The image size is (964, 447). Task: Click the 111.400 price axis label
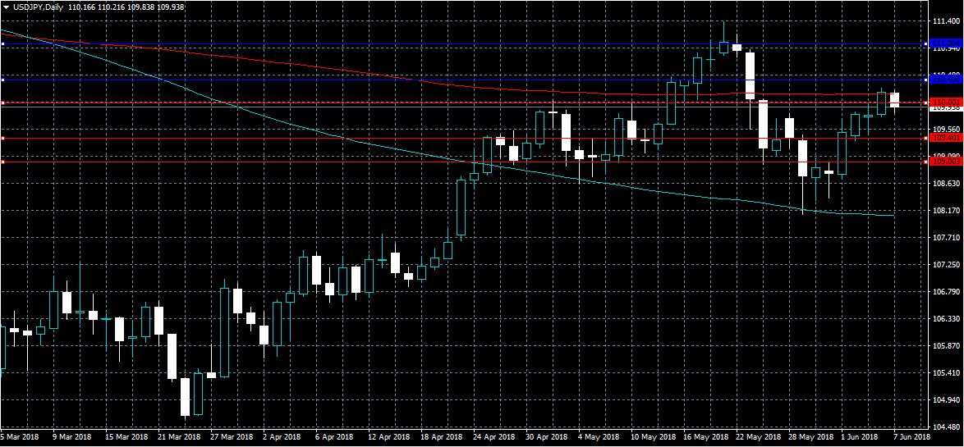tap(946, 21)
